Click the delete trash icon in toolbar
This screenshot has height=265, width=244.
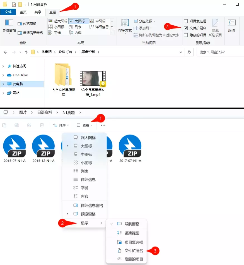click(42, 125)
